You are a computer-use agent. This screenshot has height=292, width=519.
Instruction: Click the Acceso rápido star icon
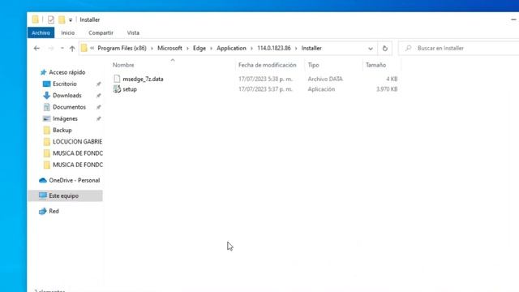click(43, 72)
